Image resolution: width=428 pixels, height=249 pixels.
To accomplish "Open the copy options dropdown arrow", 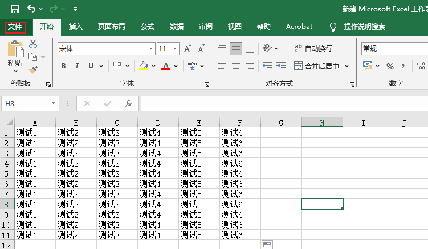I will coord(43,57).
